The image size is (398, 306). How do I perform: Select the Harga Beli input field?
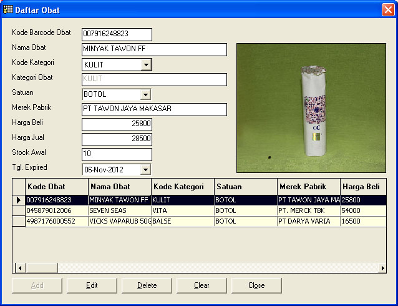[x=117, y=124]
